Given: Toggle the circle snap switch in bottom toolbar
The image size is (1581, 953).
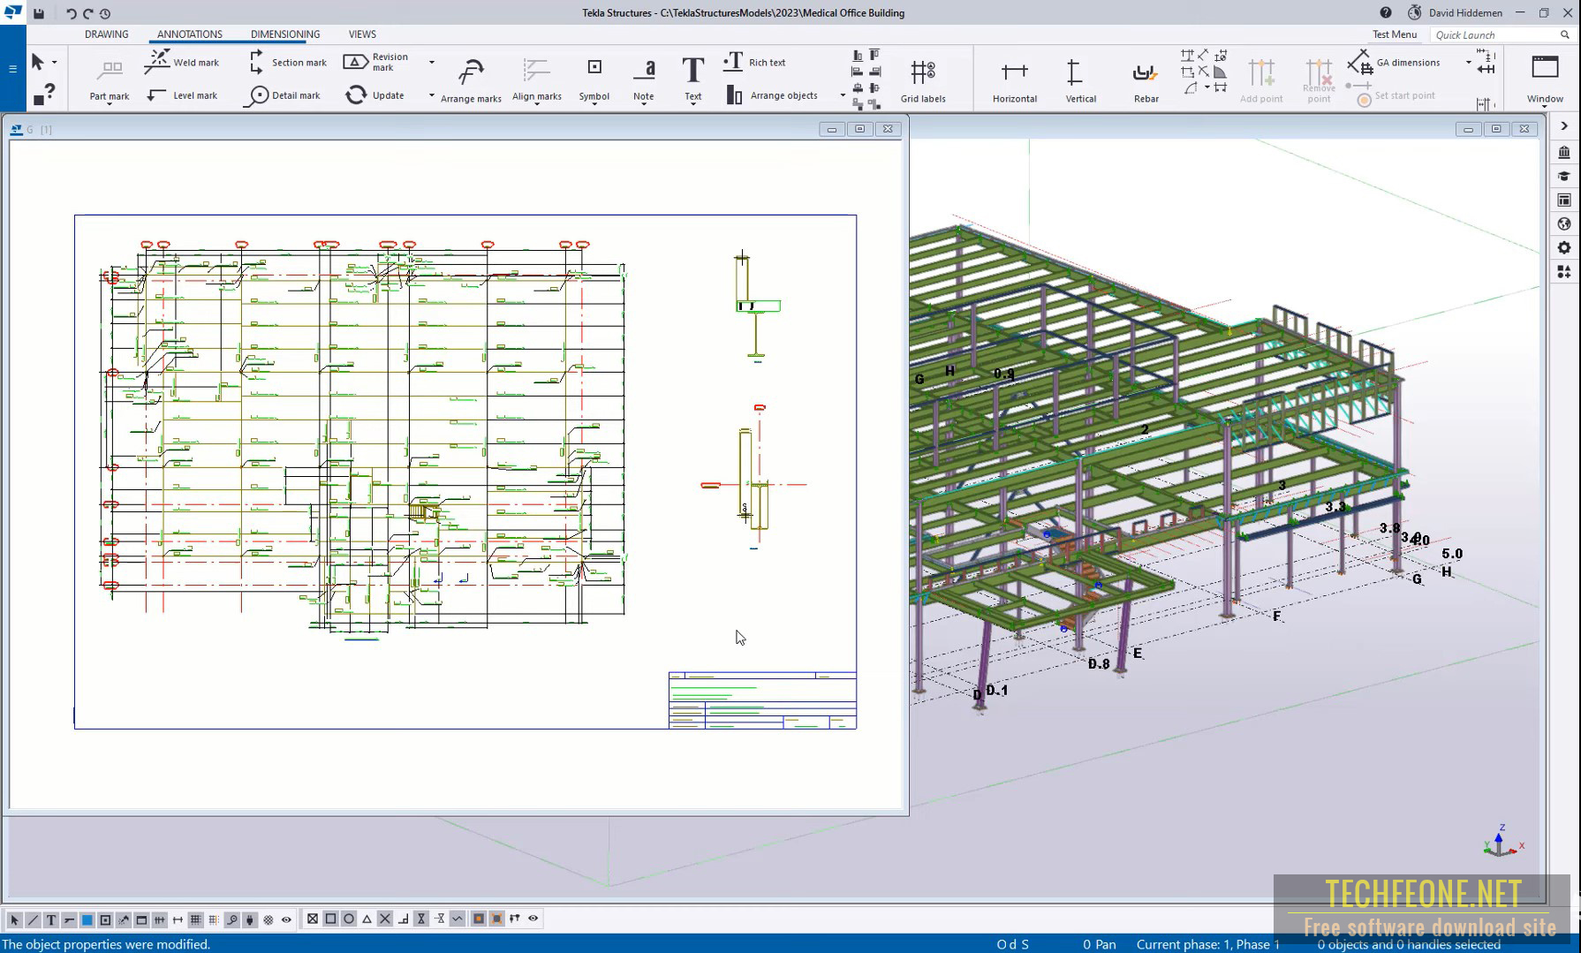Looking at the screenshot, I should pos(349,919).
